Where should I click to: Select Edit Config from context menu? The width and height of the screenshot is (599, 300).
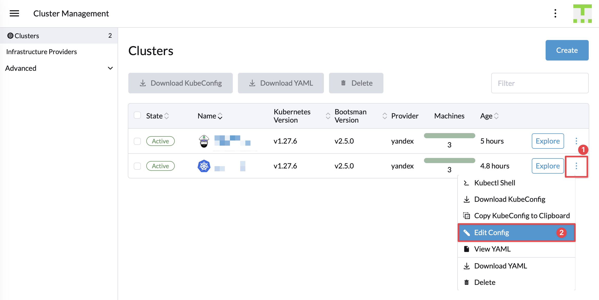click(x=491, y=233)
